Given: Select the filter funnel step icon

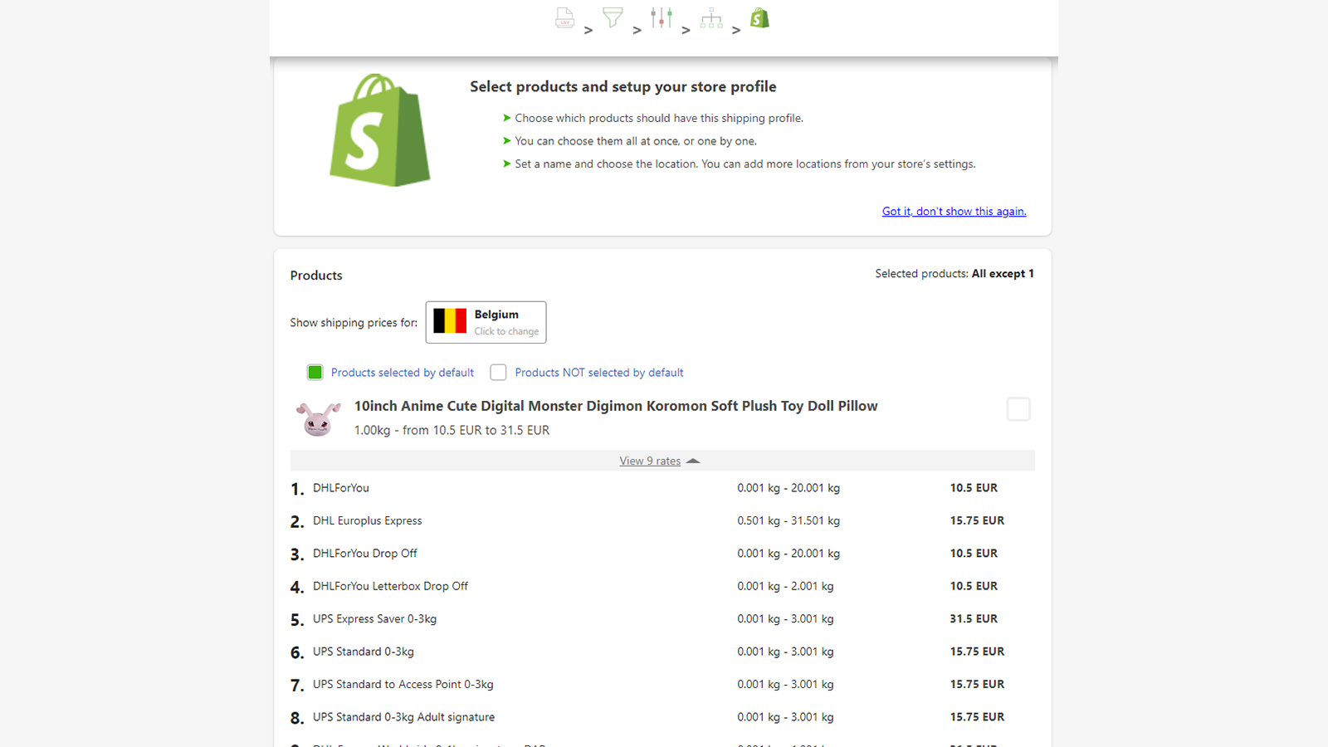Looking at the screenshot, I should 613,17.
